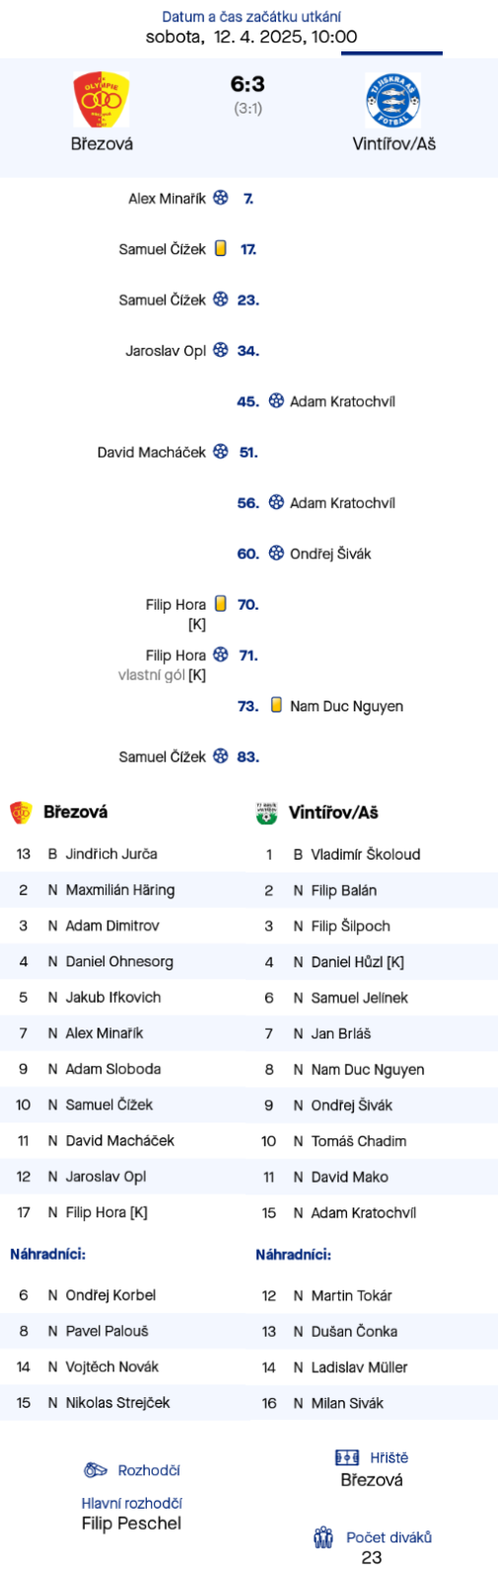
Task: Click the Březová club logo in header
Action: (x=102, y=100)
